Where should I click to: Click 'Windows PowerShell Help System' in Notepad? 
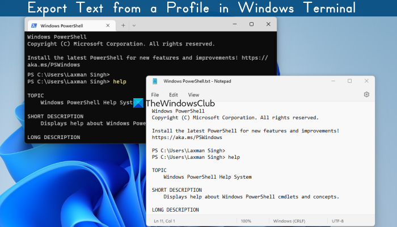(208, 177)
